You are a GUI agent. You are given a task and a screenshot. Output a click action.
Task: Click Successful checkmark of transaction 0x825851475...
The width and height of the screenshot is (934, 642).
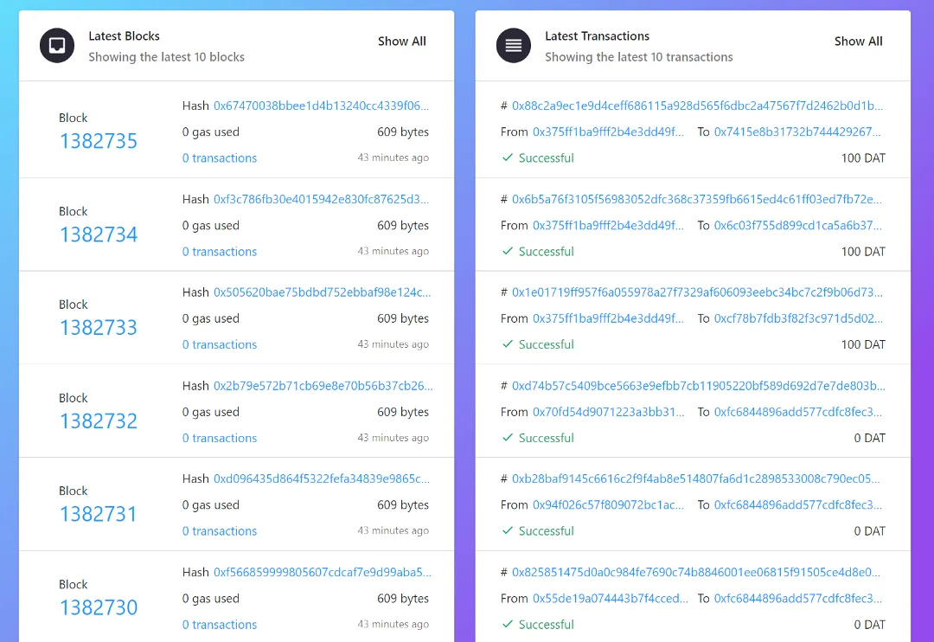click(508, 624)
